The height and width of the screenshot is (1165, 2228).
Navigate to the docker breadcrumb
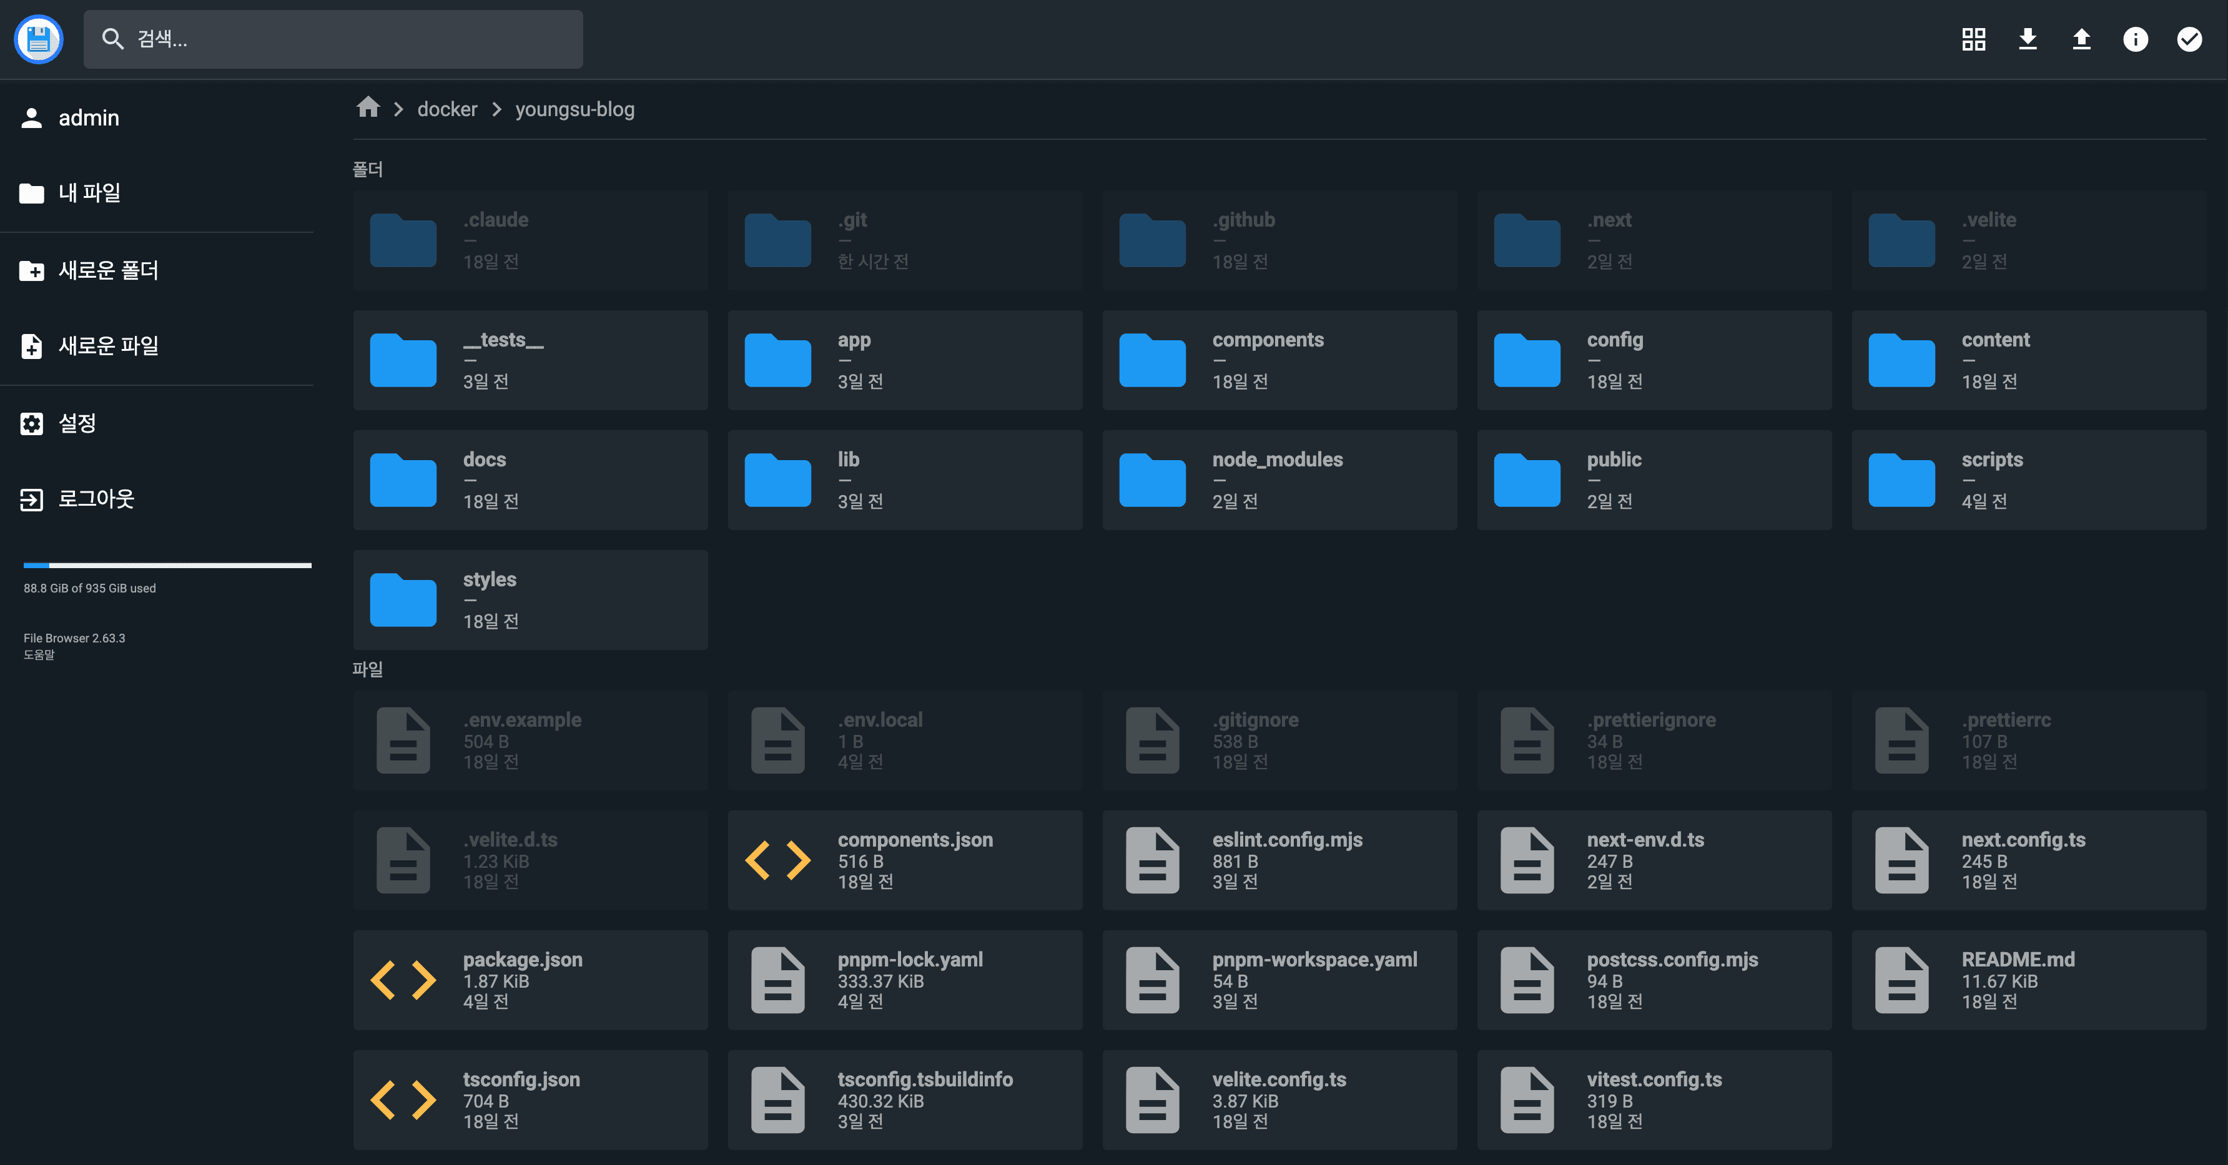[447, 109]
